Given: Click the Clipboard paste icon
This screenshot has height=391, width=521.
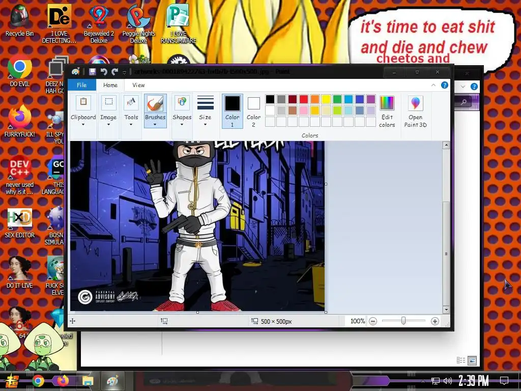Looking at the screenshot, I should [83, 102].
